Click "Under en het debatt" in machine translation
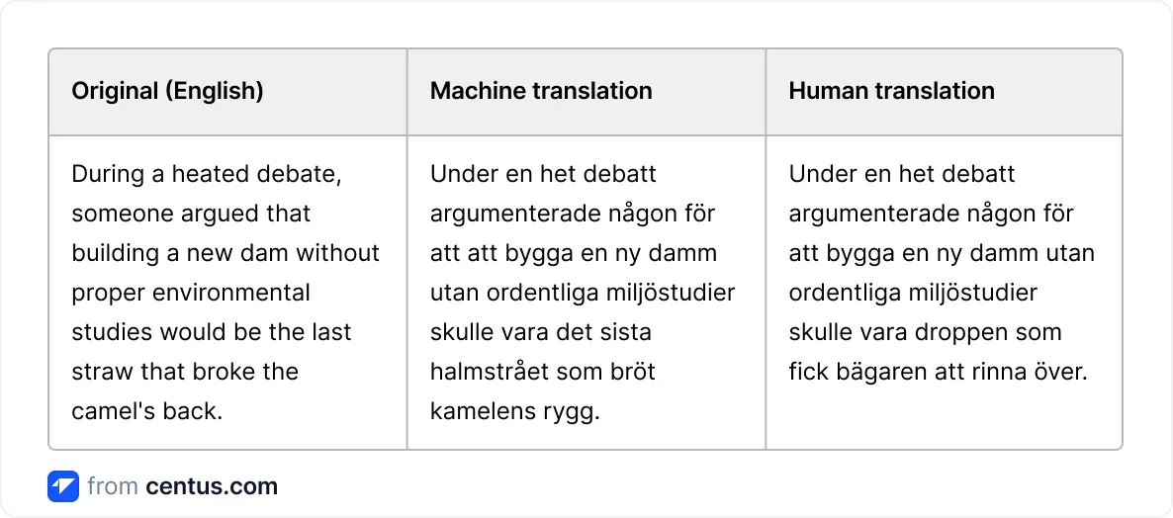Screen dimensions: 1173x518 [x=543, y=174]
